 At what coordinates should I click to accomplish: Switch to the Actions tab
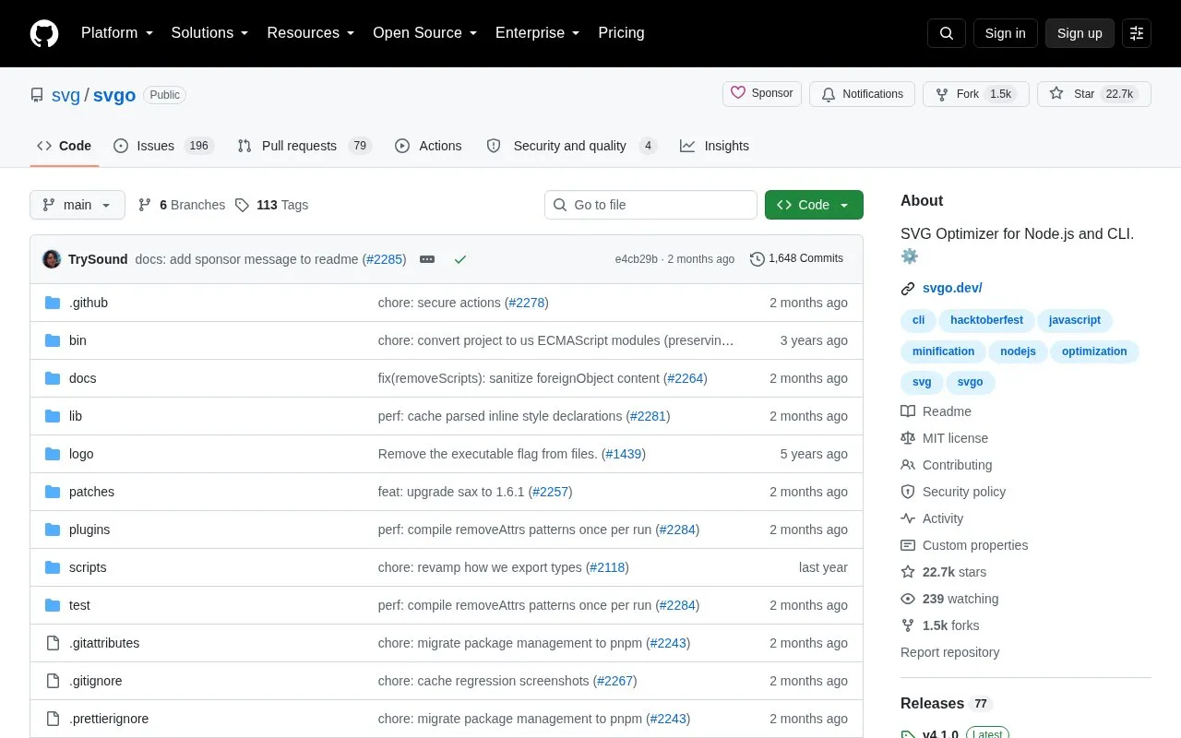coord(428,146)
